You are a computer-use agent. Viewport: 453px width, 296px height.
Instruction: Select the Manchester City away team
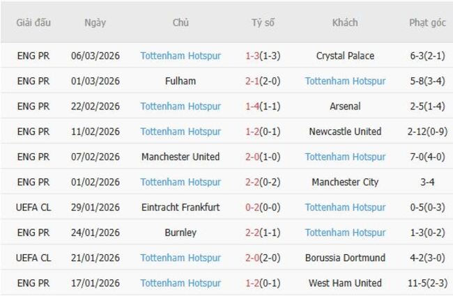[x=345, y=182]
